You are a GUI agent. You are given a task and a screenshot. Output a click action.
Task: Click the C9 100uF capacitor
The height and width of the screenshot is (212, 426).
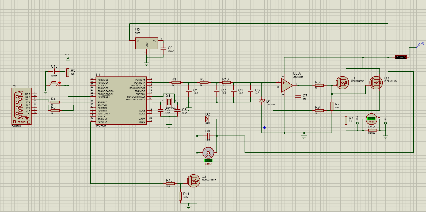pyautogui.click(x=163, y=49)
